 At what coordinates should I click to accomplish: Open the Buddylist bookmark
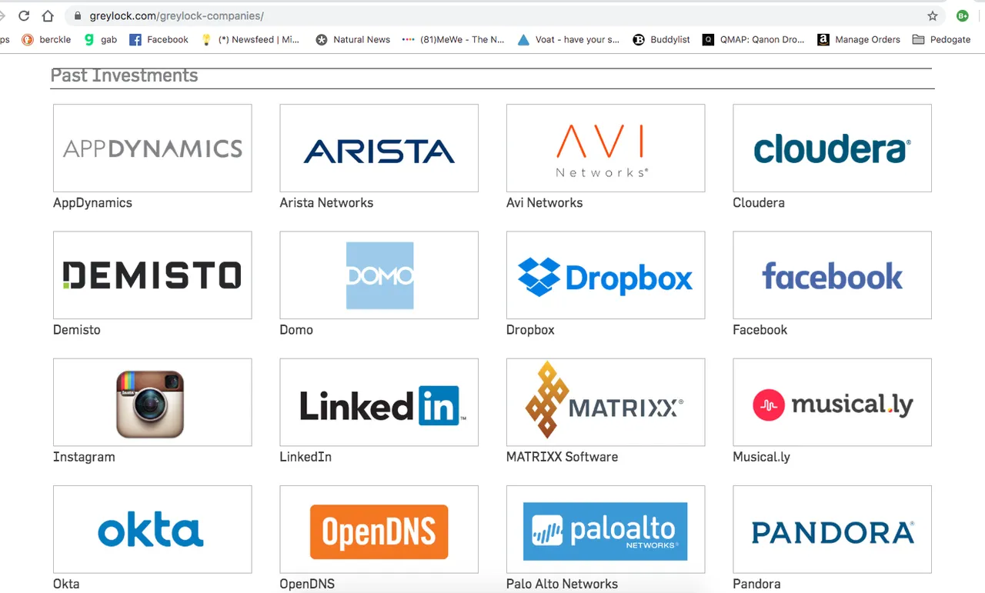click(661, 39)
